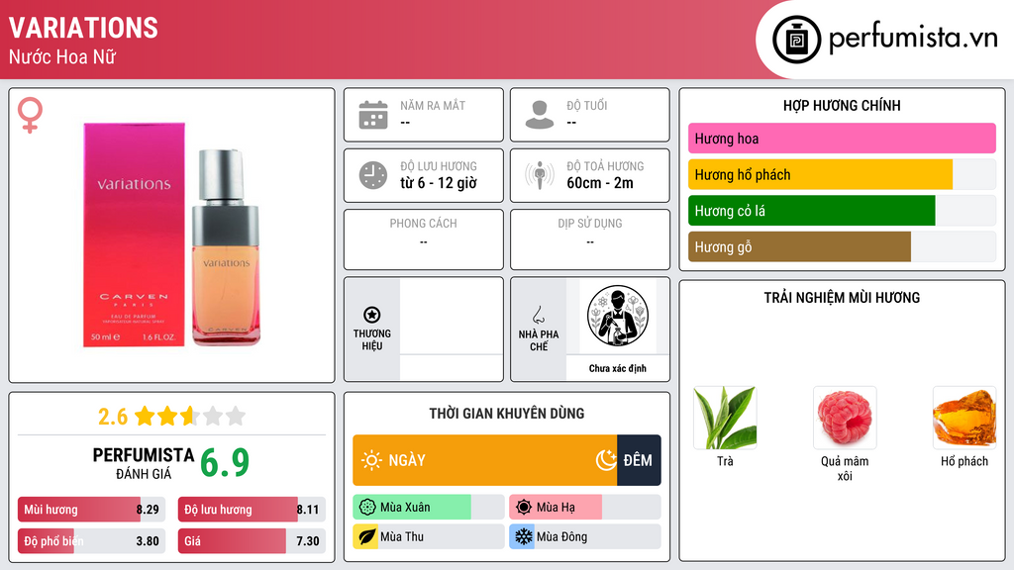Image resolution: width=1014 pixels, height=570 pixels.
Task: Click the Hương hoa pink bar
Action: coord(842,139)
